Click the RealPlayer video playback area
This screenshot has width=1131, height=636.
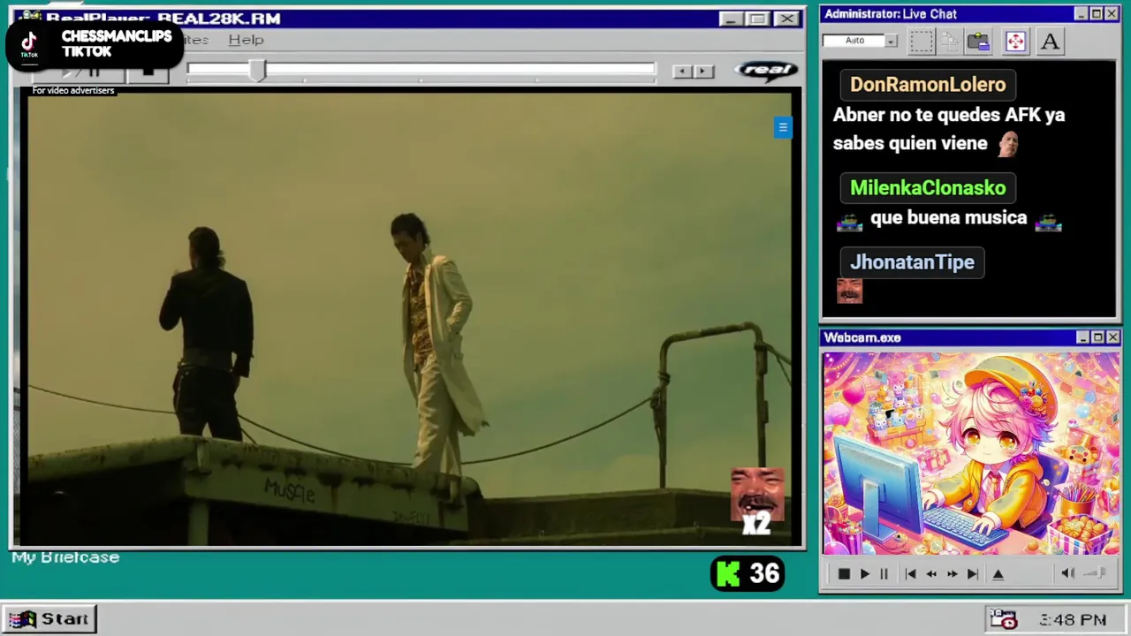point(410,318)
